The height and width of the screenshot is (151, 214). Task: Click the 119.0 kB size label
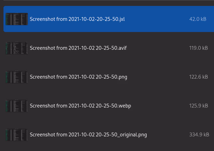coord(198,48)
